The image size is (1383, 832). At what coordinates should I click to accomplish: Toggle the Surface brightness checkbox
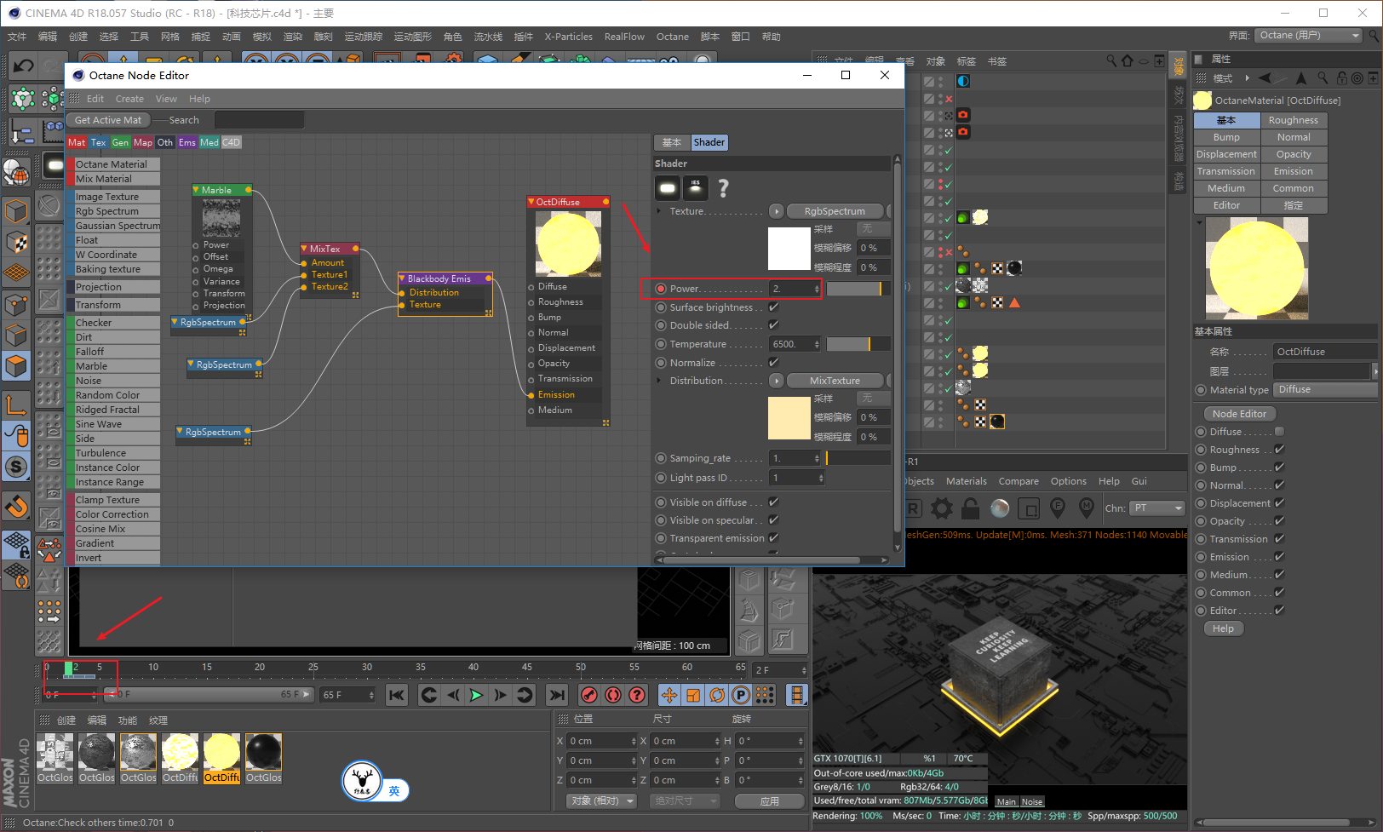[x=774, y=307]
